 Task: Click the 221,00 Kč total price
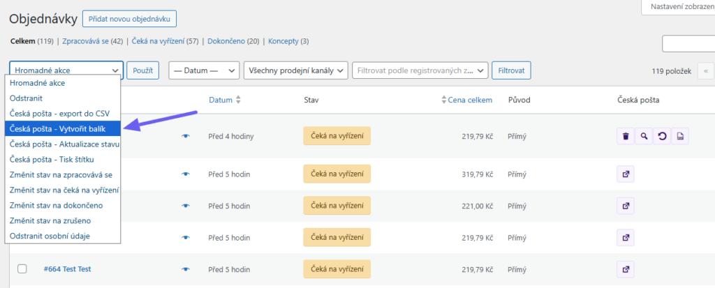pyautogui.click(x=477, y=206)
